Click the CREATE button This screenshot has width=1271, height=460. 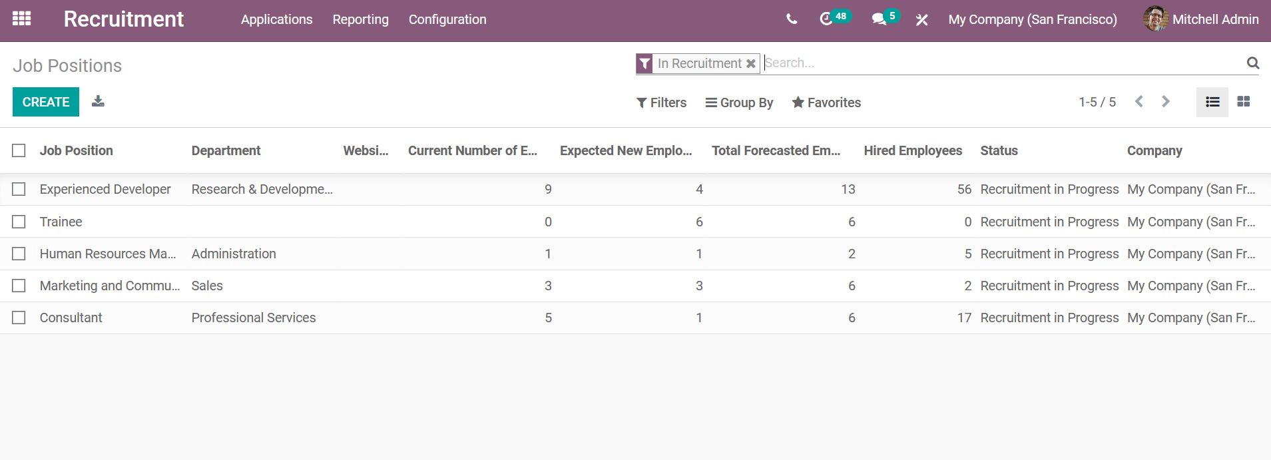click(46, 102)
